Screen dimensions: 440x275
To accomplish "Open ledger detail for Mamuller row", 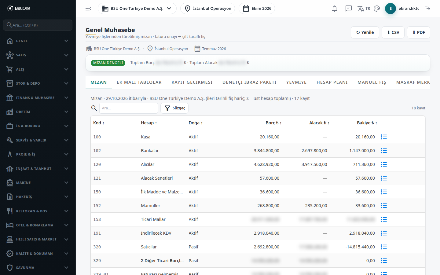I will (x=384, y=206).
